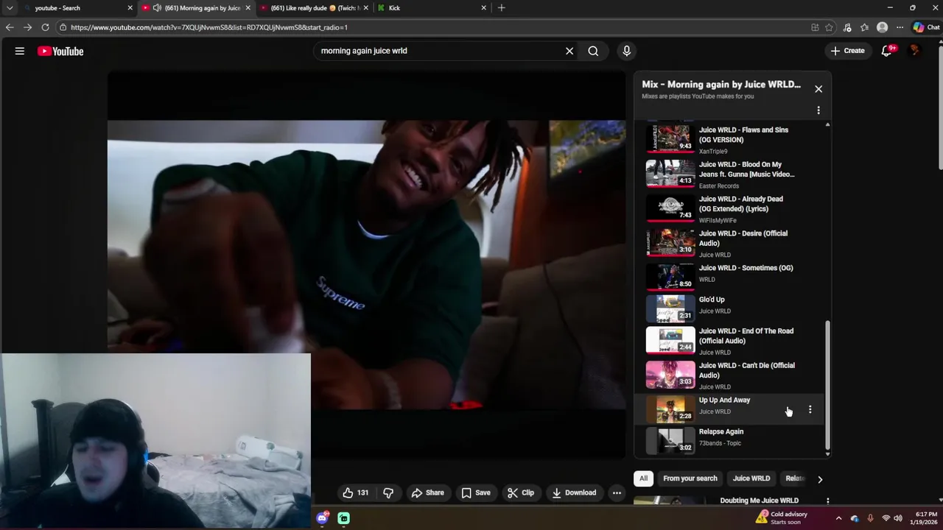This screenshot has width=943, height=530.
Task: Open a new browser tab
Action: click(x=502, y=7)
